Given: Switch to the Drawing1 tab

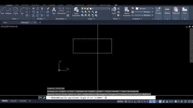Looking at the screenshot, I should pyautogui.click(x=25, y=22).
